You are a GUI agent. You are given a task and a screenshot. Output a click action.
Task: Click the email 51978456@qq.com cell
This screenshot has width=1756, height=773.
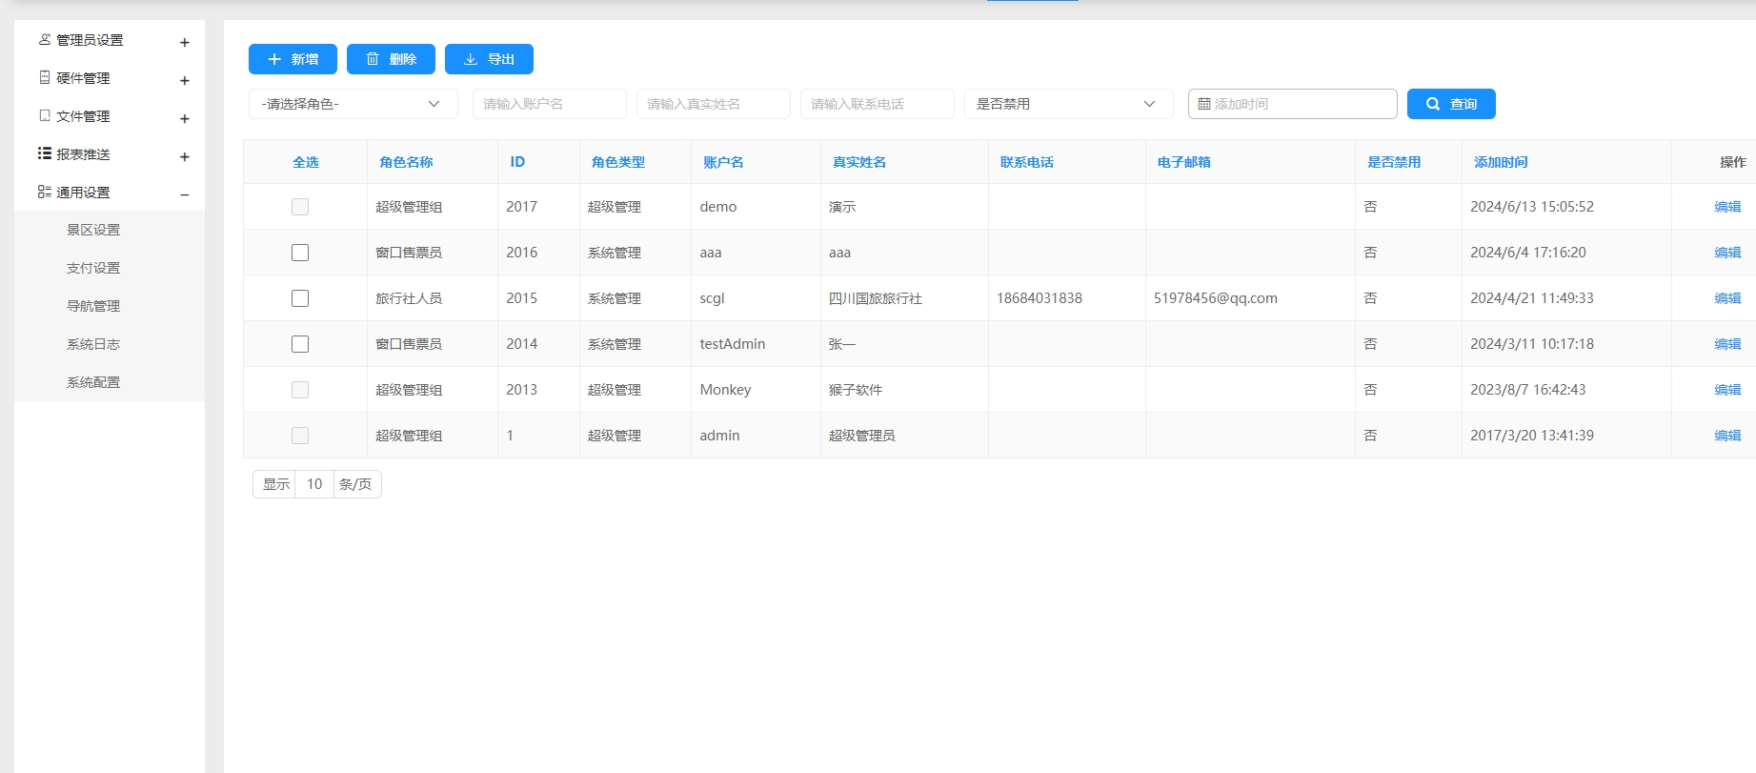coord(1216,298)
